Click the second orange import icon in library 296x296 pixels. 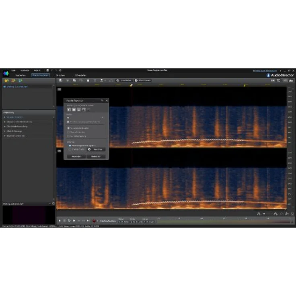click(x=13, y=80)
